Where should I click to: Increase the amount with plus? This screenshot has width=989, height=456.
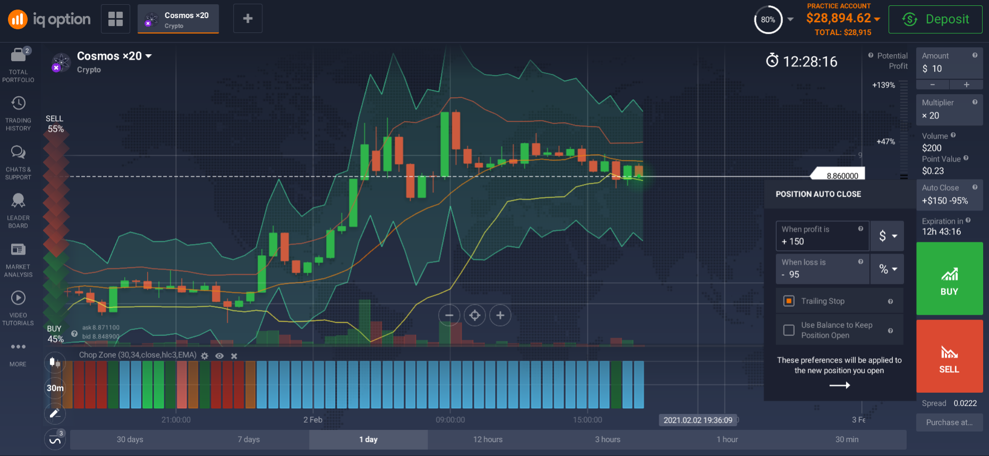coord(966,85)
